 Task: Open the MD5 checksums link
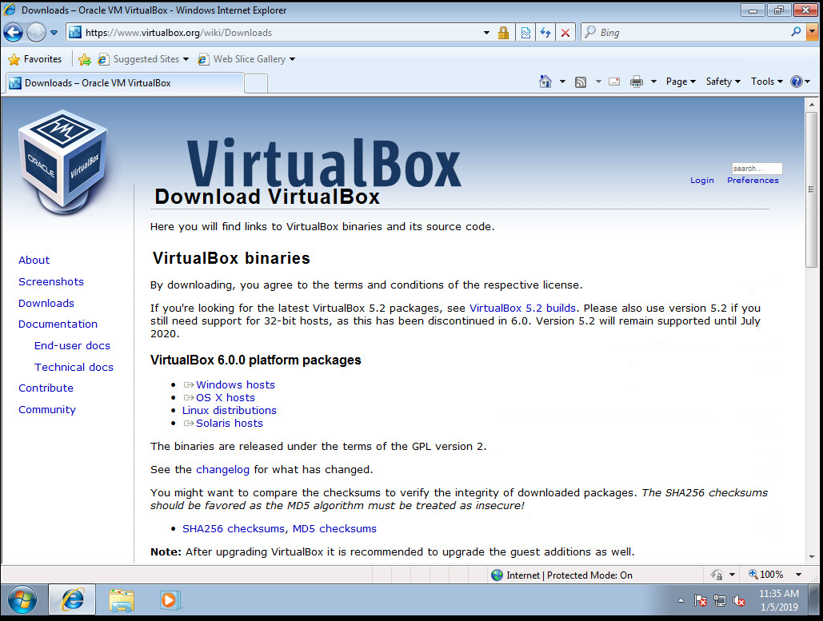tap(334, 529)
